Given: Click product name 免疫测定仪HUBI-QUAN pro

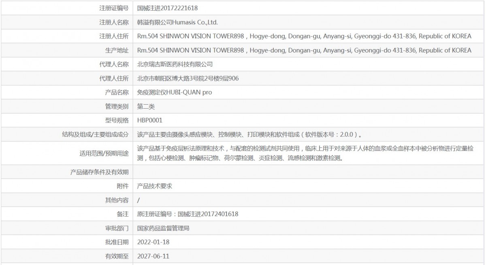Looking at the screenshot, I should click(175, 93).
